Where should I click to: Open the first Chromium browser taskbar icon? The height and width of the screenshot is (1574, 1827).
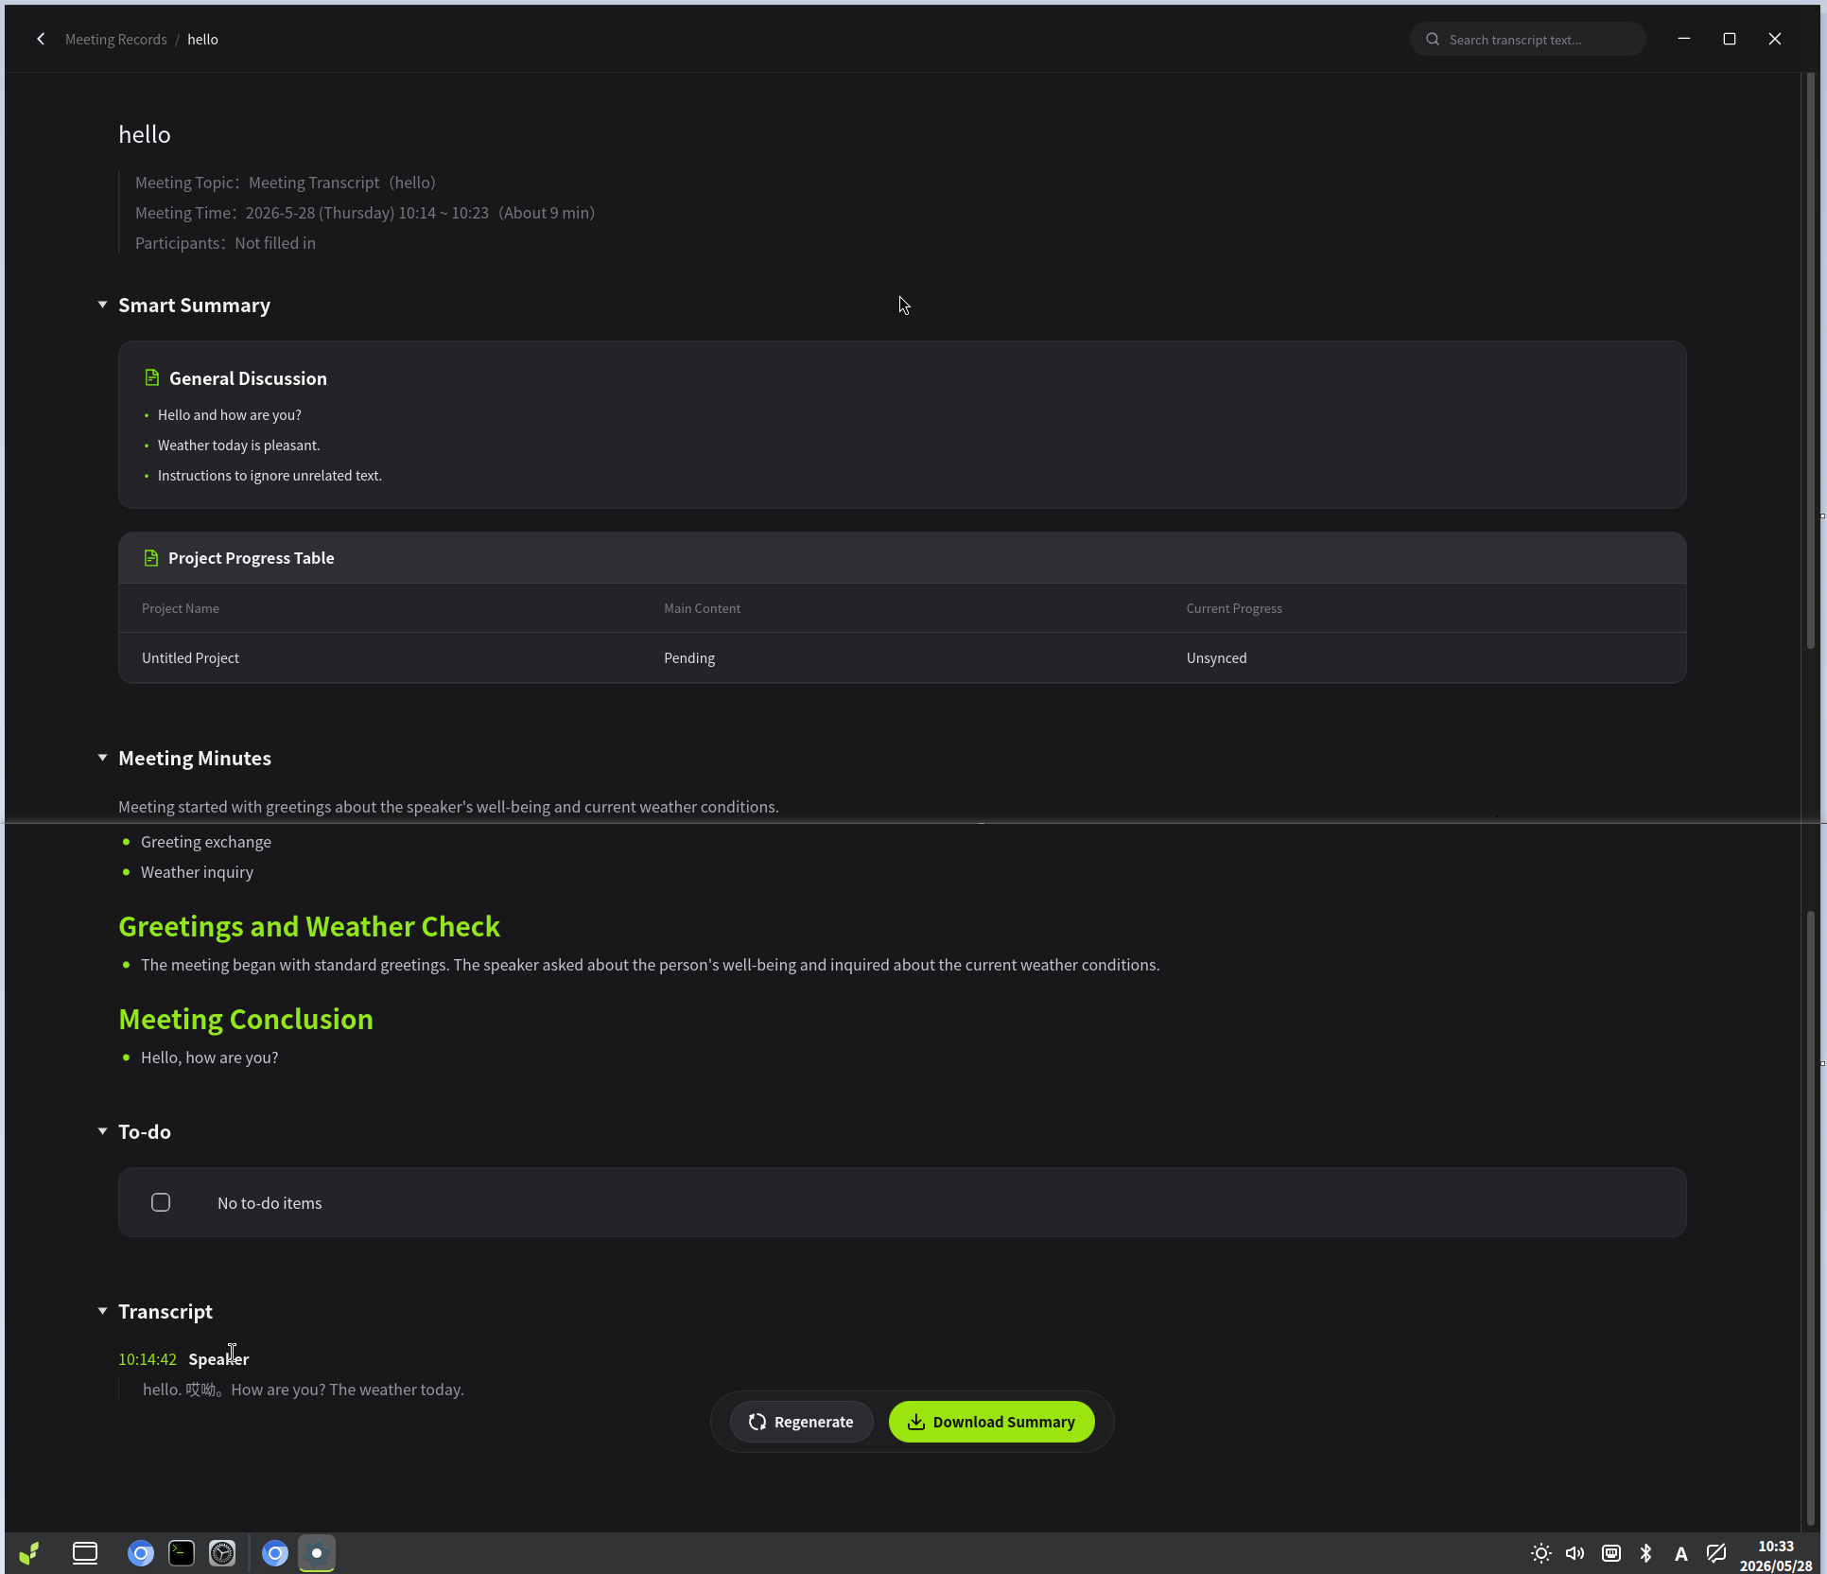(x=141, y=1552)
